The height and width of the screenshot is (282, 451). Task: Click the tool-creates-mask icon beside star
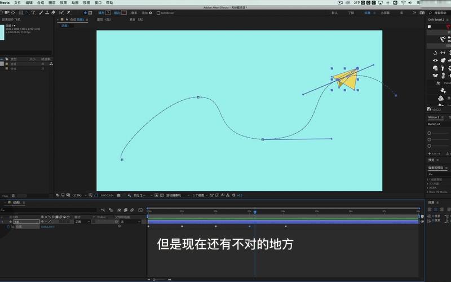pyautogui.click(x=90, y=12)
